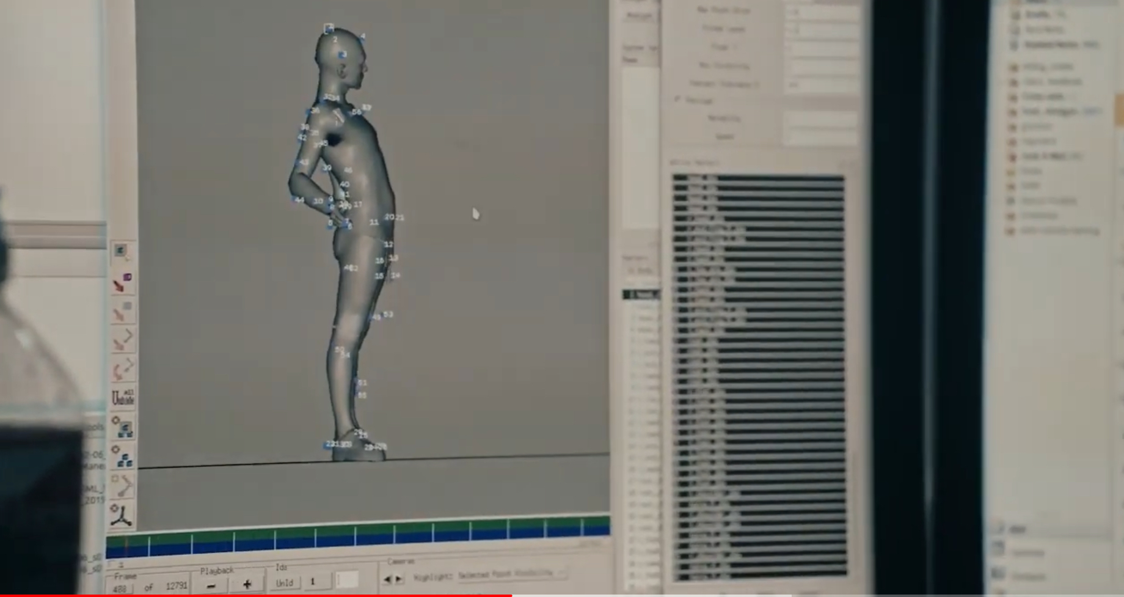Click the green and blue frame timeline
Screen dimensions: 1124x597
pyautogui.click(x=358, y=538)
